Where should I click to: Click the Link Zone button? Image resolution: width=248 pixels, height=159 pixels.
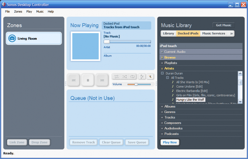[17, 142]
